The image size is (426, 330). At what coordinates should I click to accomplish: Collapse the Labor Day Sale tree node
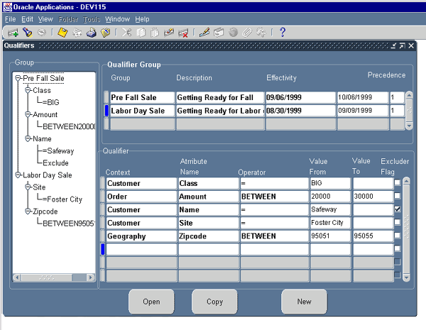(x=18, y=175)
